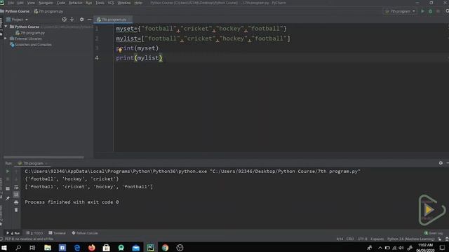Open the Python Console tool window

click(x=85, y=233)
